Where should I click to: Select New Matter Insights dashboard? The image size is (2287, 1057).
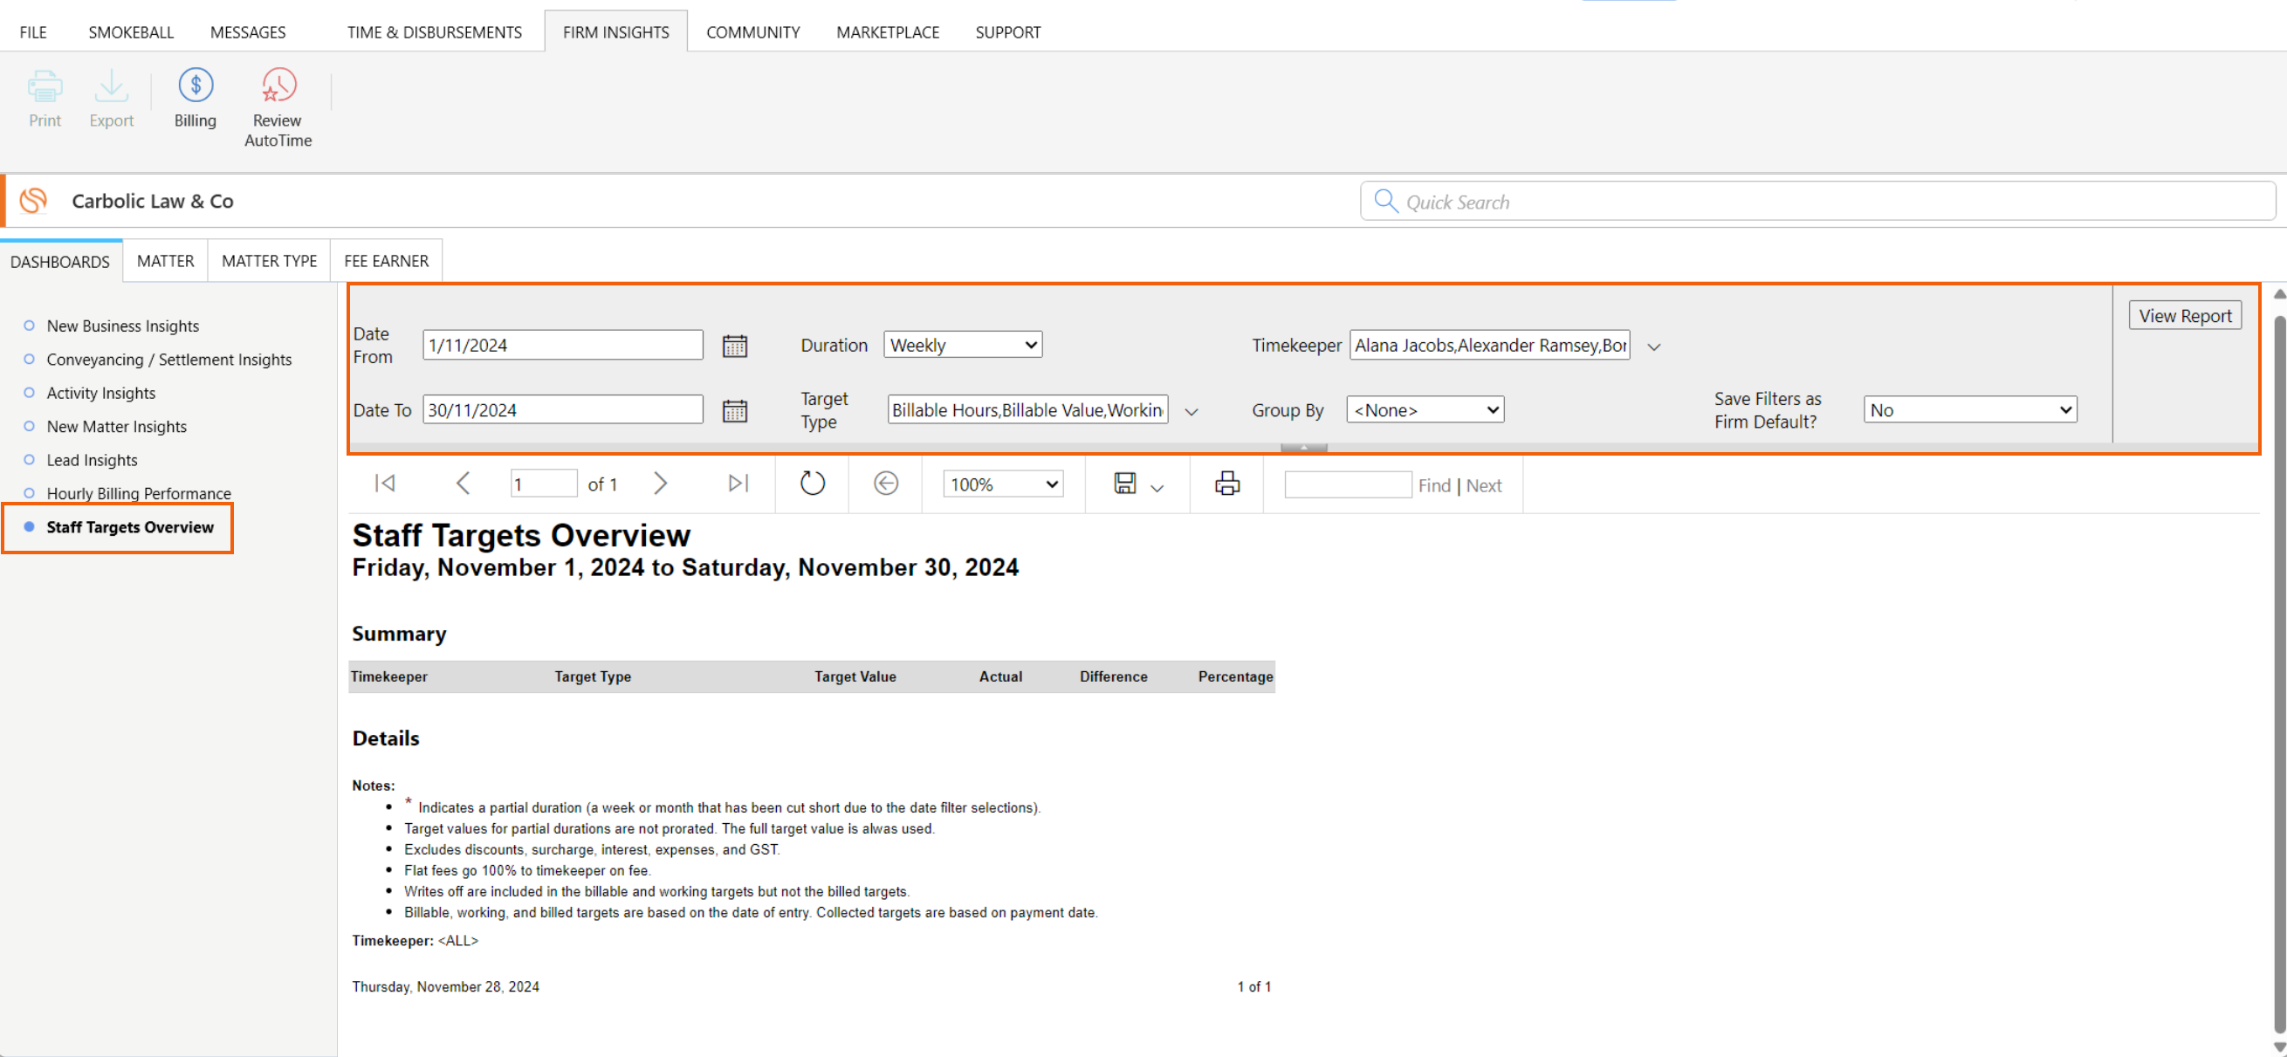[116, 427]
